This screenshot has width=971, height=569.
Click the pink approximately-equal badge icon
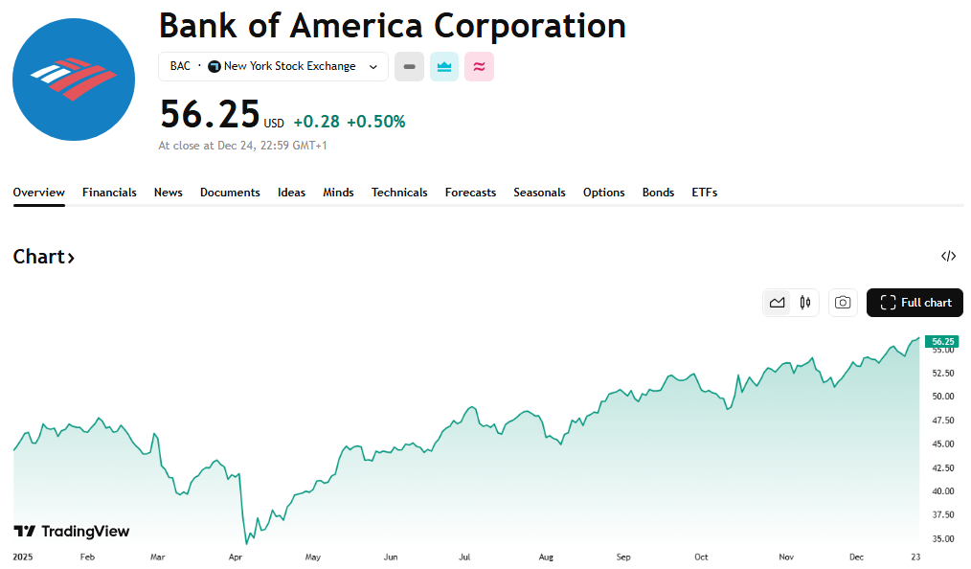coord(479,67)
